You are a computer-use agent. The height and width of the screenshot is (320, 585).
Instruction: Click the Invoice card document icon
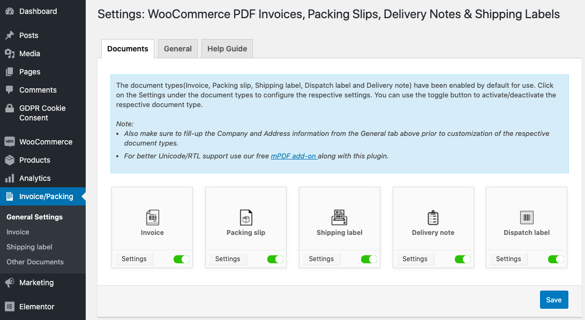152,218
